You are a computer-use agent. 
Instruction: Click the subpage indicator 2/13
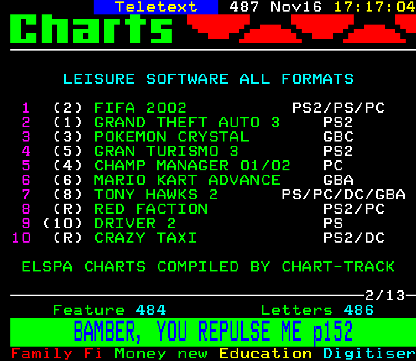pos(385,296)
